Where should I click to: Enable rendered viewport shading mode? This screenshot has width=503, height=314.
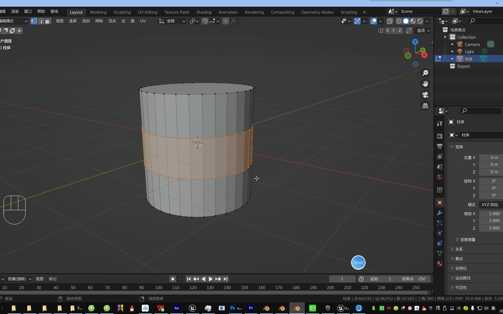pyautogui.click(x=420, y=21)
